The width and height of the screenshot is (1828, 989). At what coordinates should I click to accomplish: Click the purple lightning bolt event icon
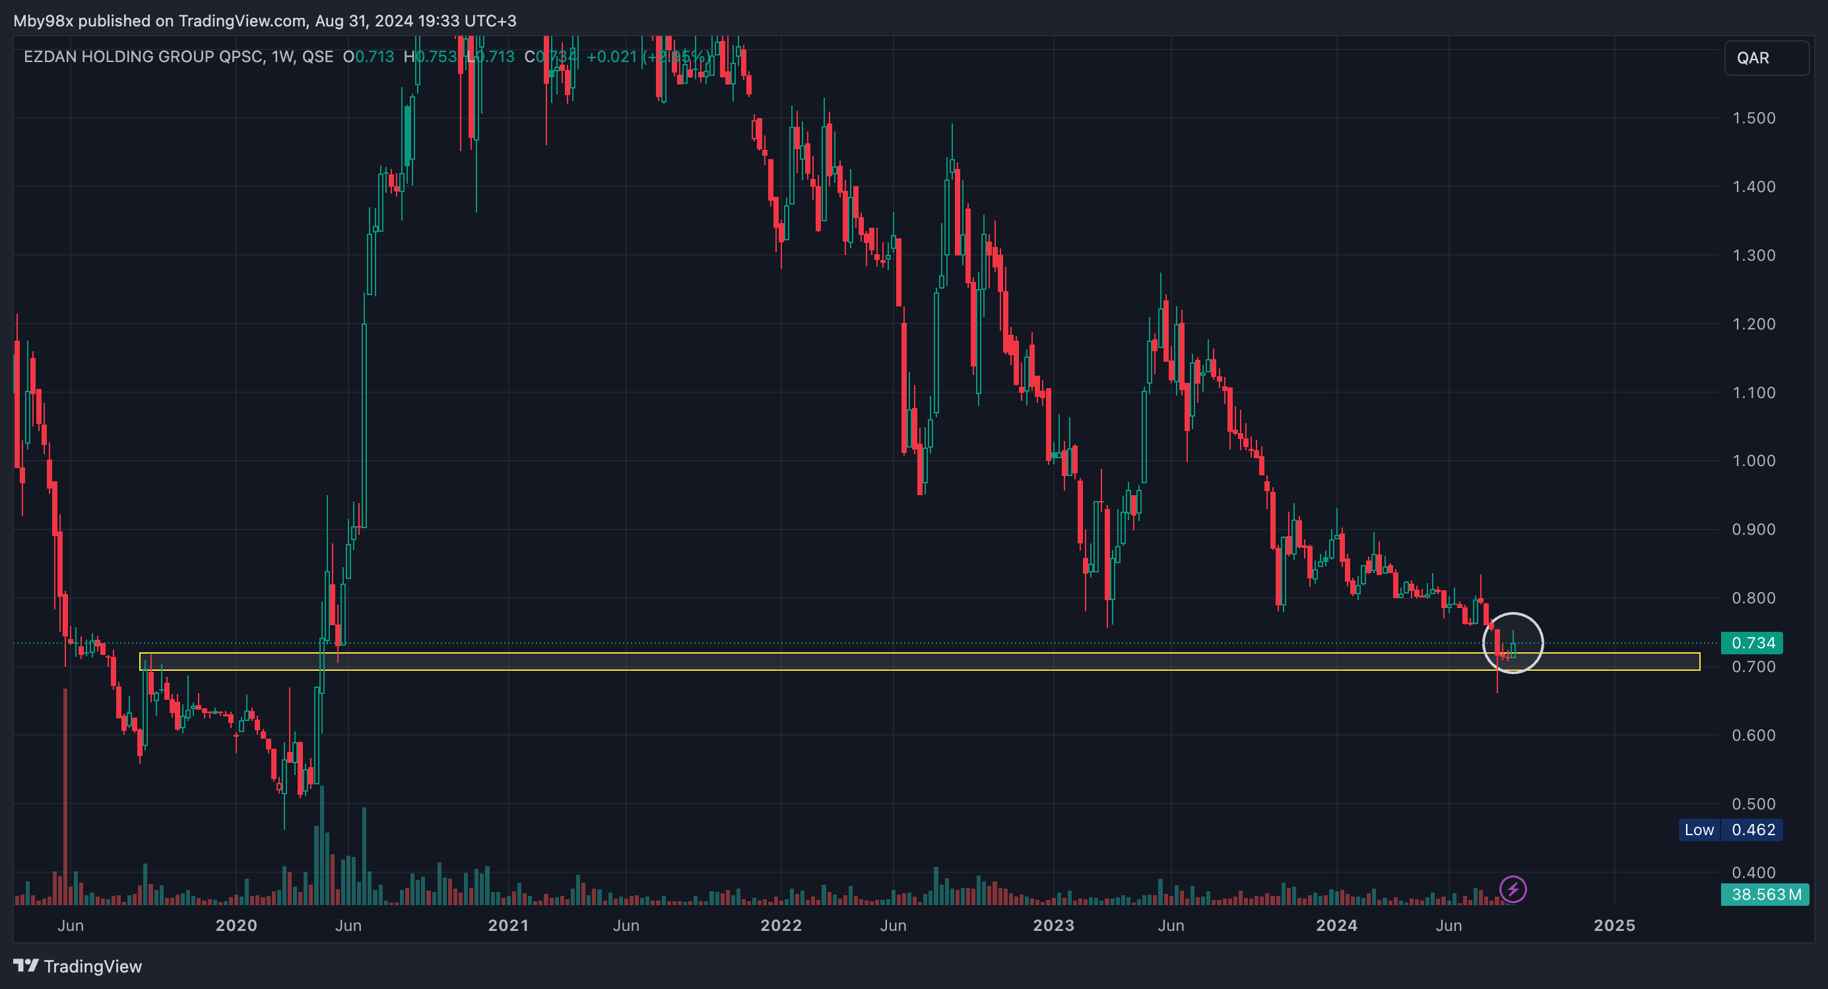point(1512,889)
